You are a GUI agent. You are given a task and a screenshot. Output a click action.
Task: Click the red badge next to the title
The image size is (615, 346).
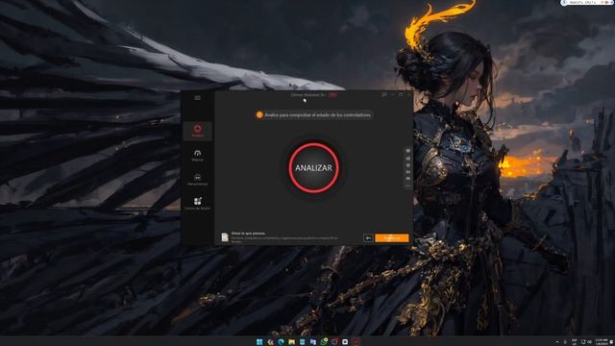tap(332, 94)
